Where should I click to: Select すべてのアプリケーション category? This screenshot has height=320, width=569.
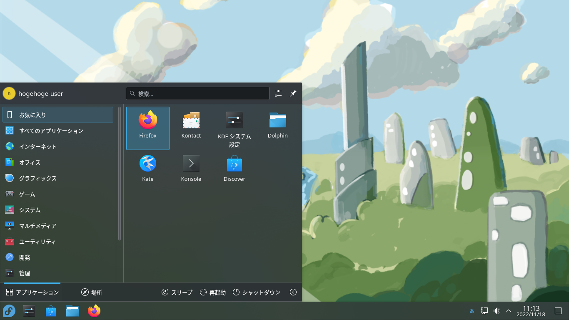coord(58,130)
